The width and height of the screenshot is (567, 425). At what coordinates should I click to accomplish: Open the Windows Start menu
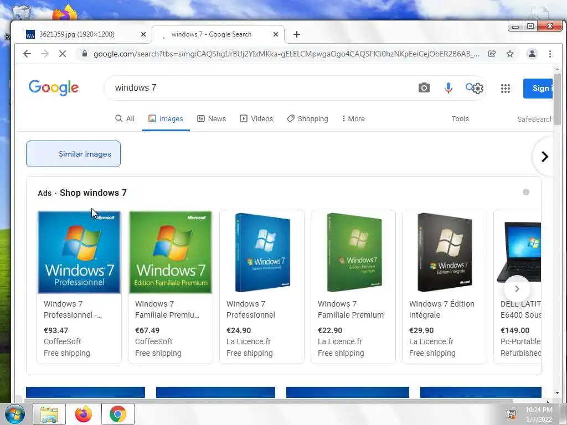[x=14, y=414]
